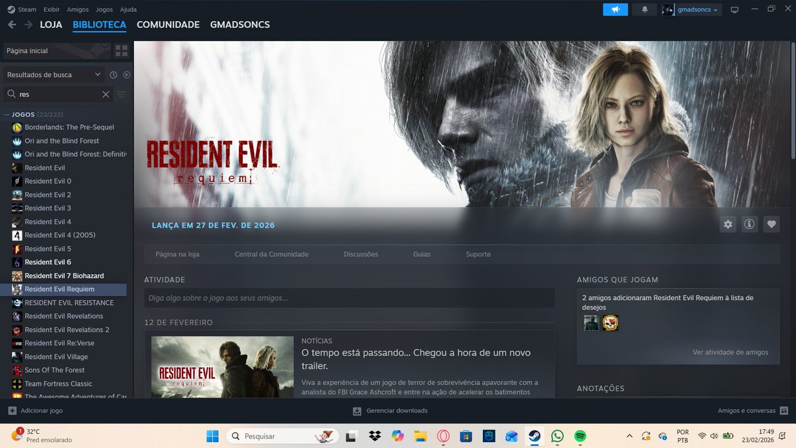The image size is (796, 448).
Task: Switch to Big Picture mode monitor icon
Action: point(734,10)
